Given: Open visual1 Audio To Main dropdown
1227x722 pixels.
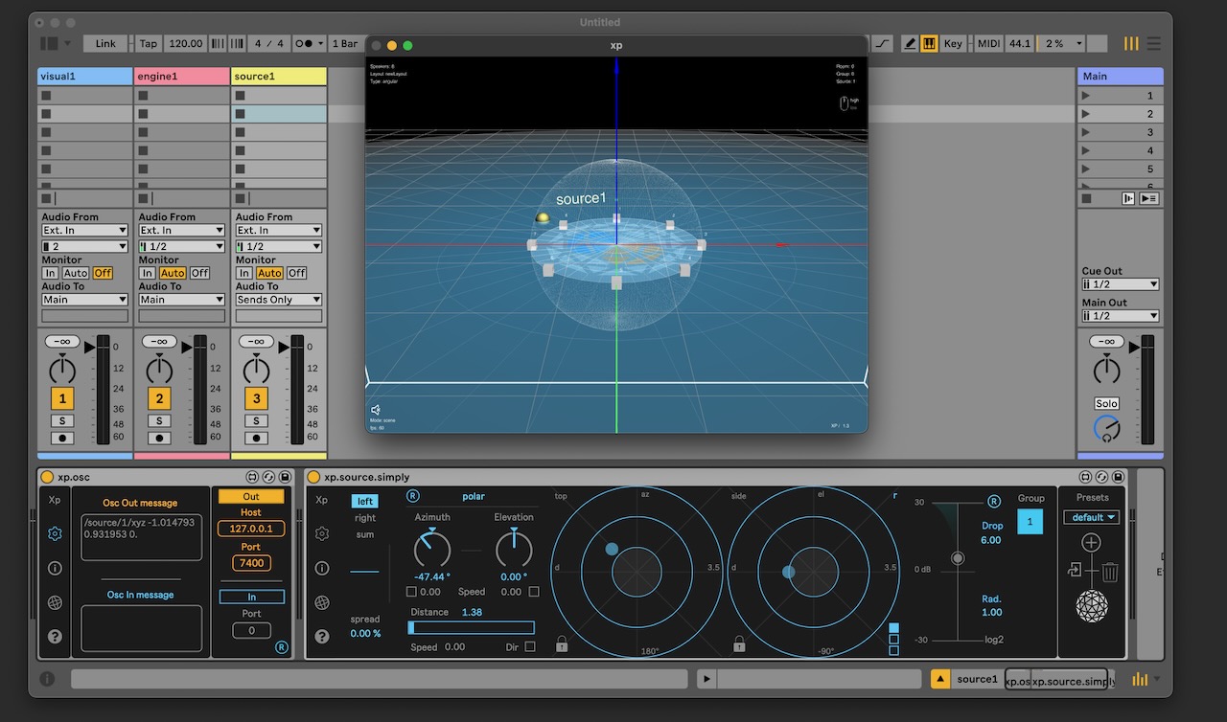Looking at the screenshot, I should [84, 300].
